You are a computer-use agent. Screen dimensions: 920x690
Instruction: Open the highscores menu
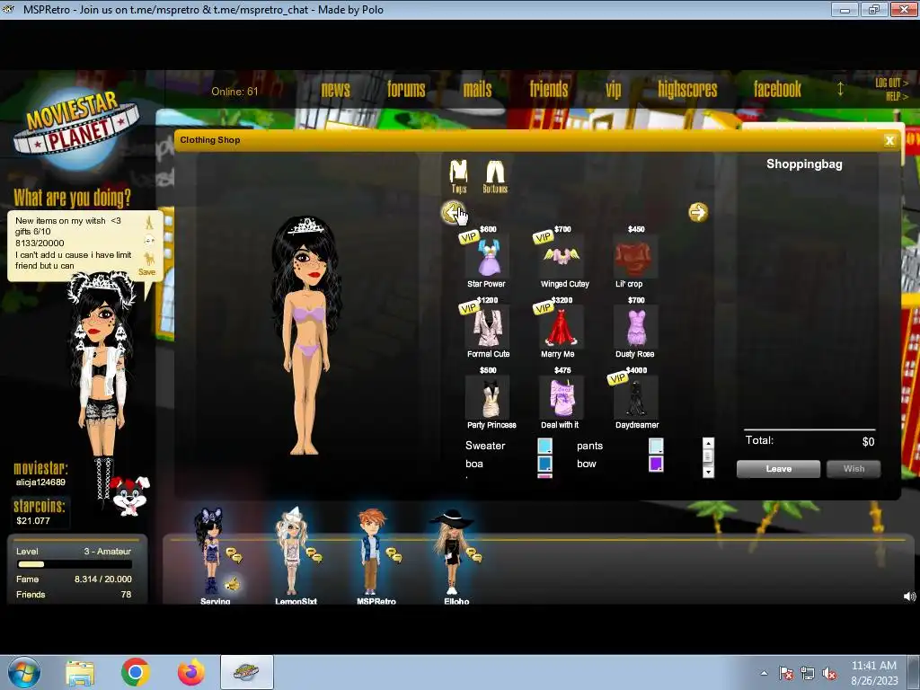[x=687, y=89]
